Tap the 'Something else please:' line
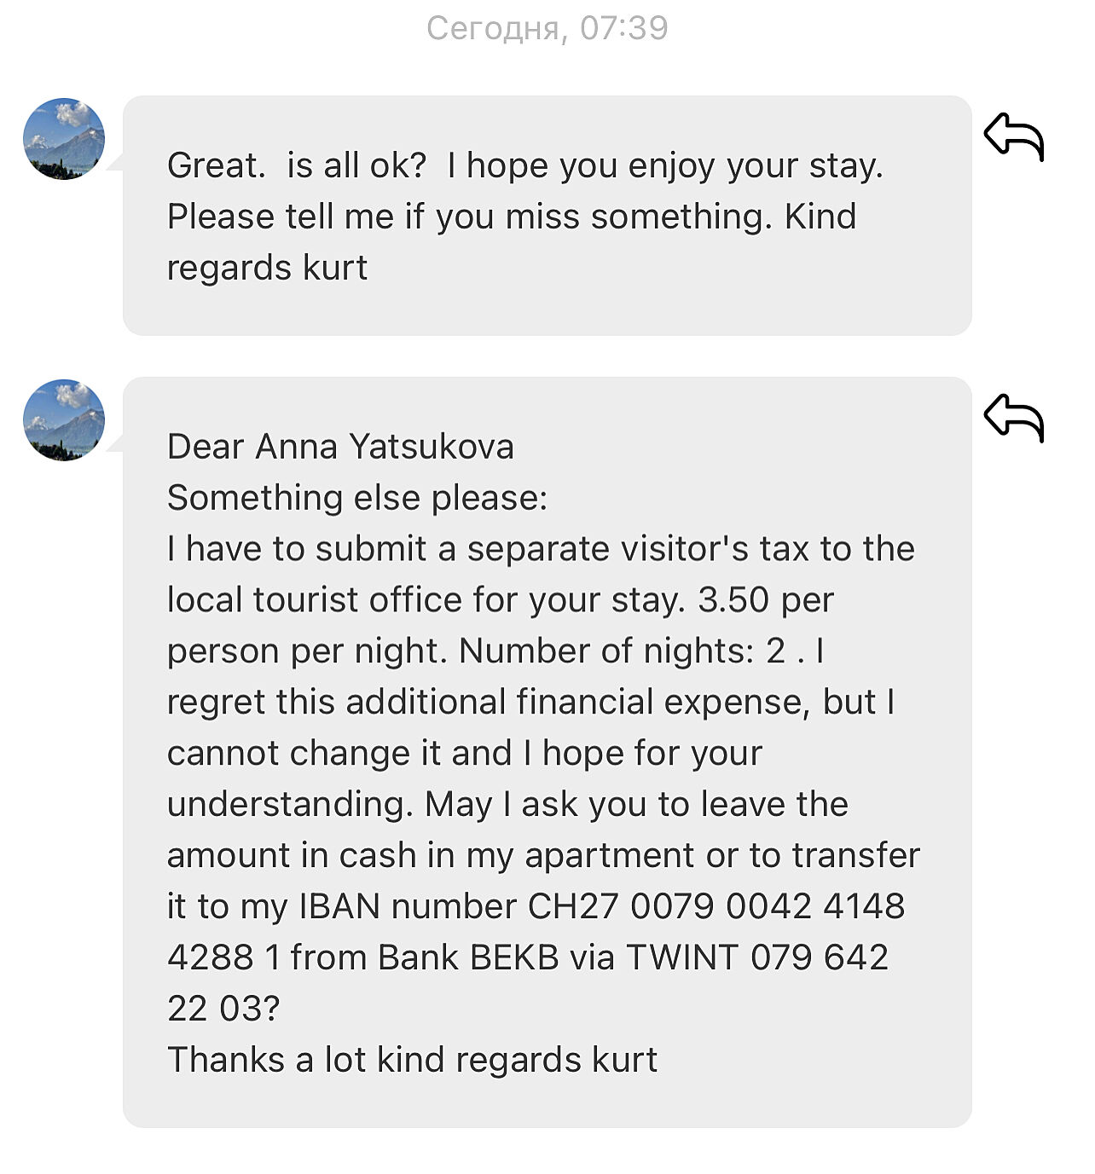This screenshot has width=1095, height=1174. point(356,498)
